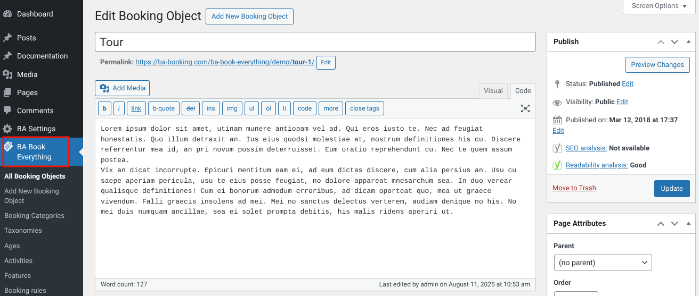Insert a b-quote tag

(x=164, y=108)
